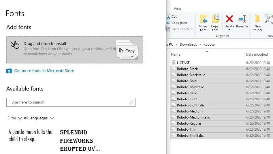Image resolution: width=273 pixels, height=154 pixels.
Task: Click the Microsoft Store bag icon
Action: [9, 71]
